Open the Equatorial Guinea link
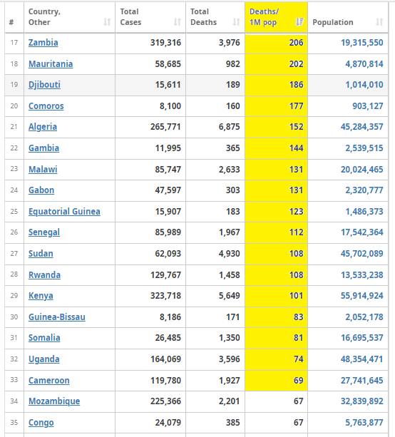This screenshot has width=395, height=437. (x=64, y=212)
